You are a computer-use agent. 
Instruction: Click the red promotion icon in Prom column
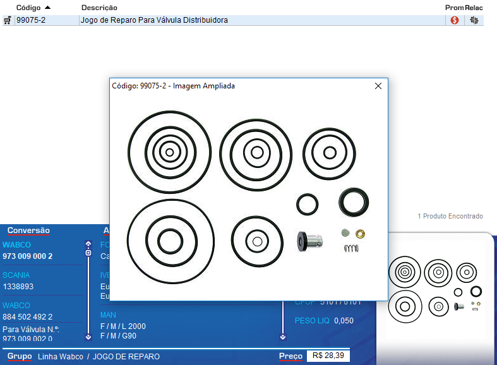pos(454,20)
